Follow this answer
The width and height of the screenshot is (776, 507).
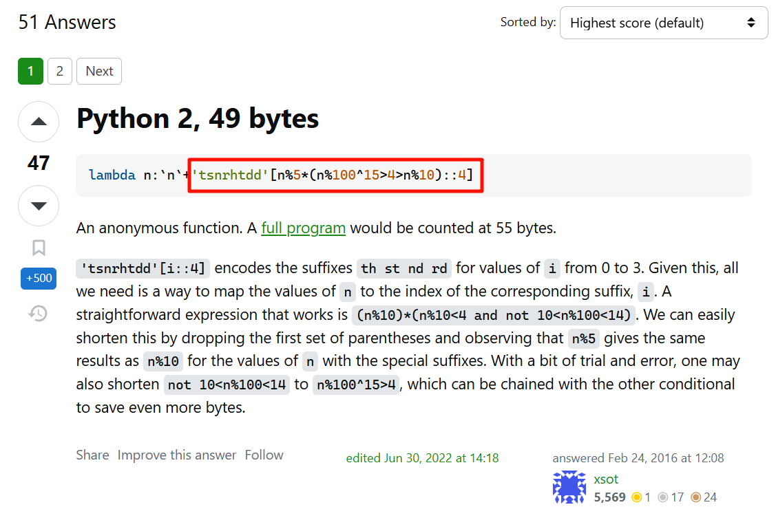(x=264, y=455)
